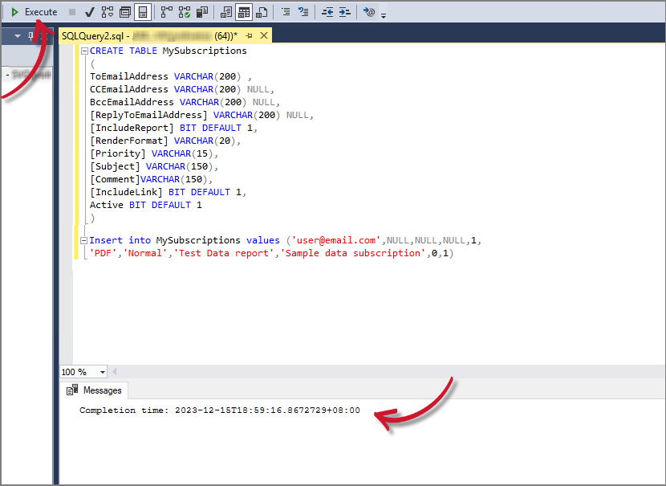The image size is (666, 486).
Task: Collapse the Insert statement region
Action: point(83,240)
